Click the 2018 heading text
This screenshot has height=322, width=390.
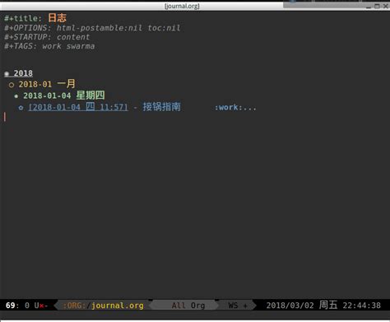point(23,73)
